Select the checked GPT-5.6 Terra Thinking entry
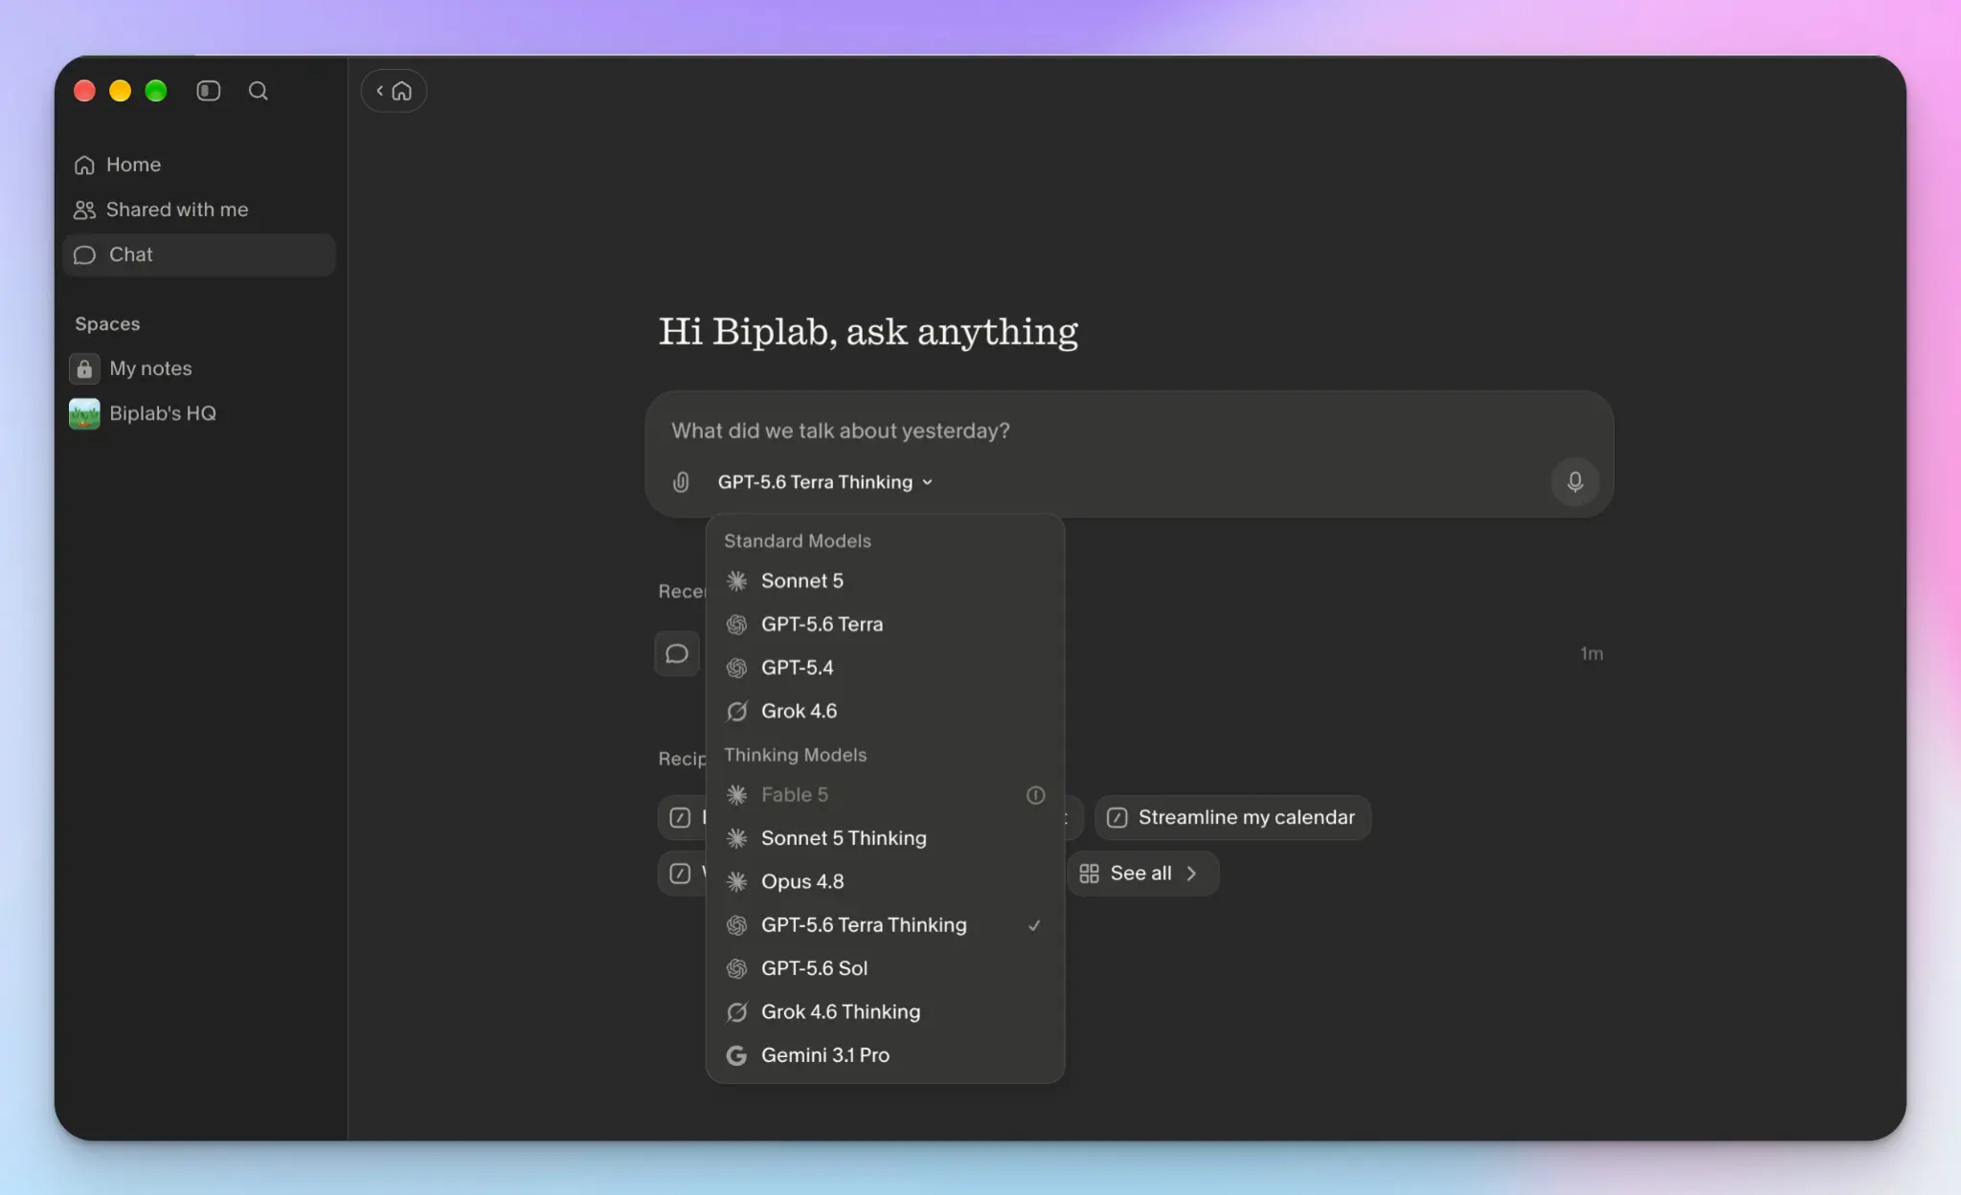This screenshot has height=1195, width=1961. 885,925
